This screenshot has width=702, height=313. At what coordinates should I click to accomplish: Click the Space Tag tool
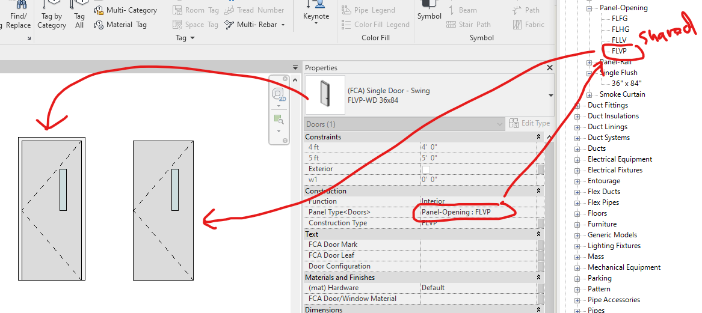coord(196,25)
